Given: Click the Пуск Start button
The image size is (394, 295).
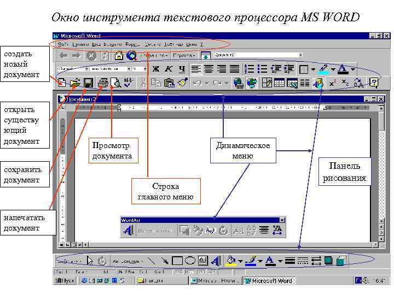Looking at the screenshot, I should pos(65,281).
